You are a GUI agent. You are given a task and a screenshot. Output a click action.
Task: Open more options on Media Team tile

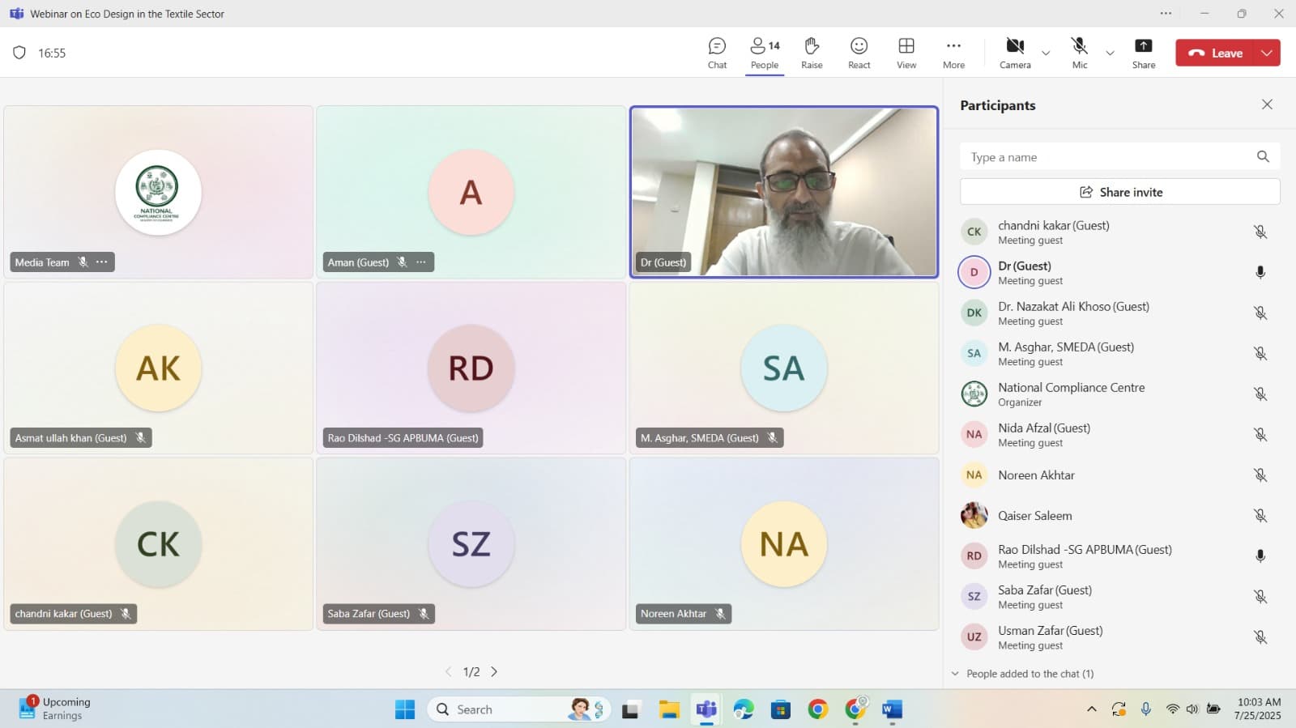[101, 262]
